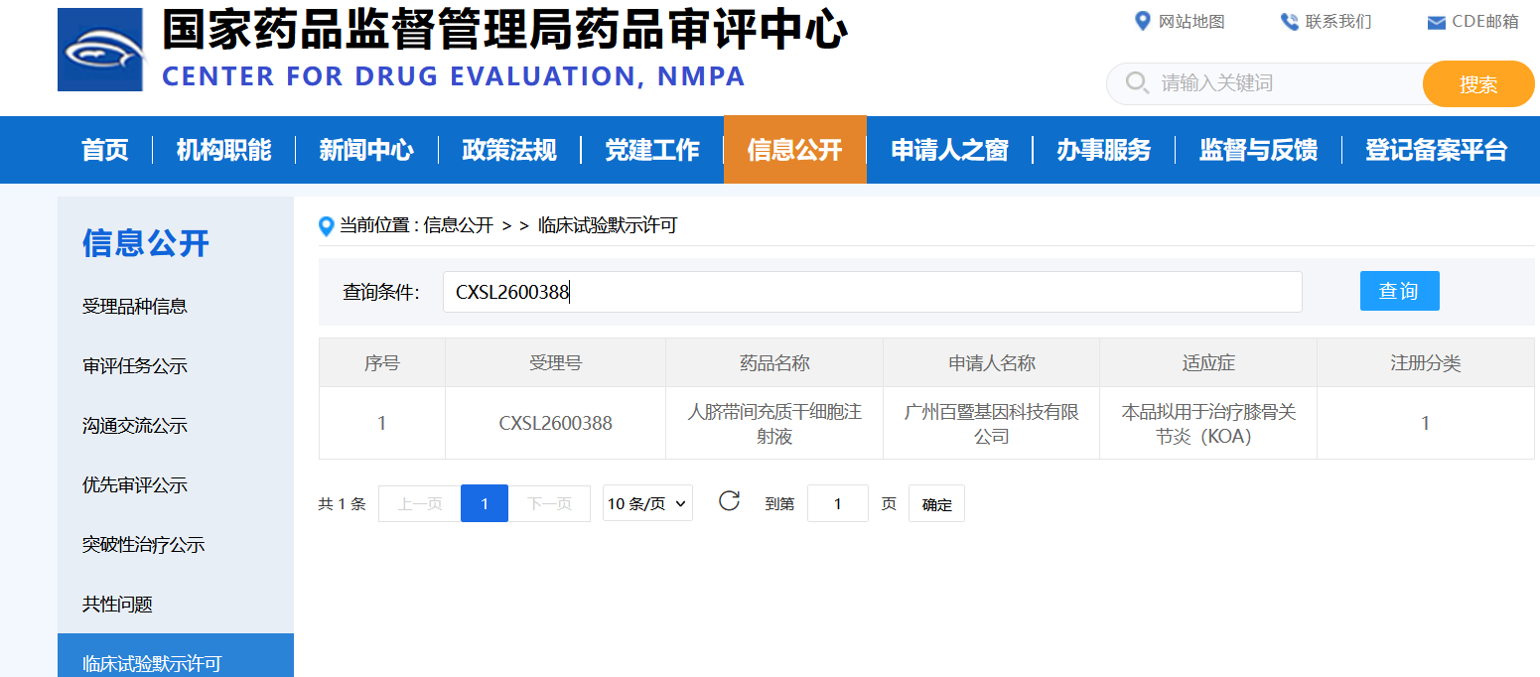Viewport: 1540px width, 677px height.
Task: Open the 联系我们 link
Action: (x=1338, y=22)
